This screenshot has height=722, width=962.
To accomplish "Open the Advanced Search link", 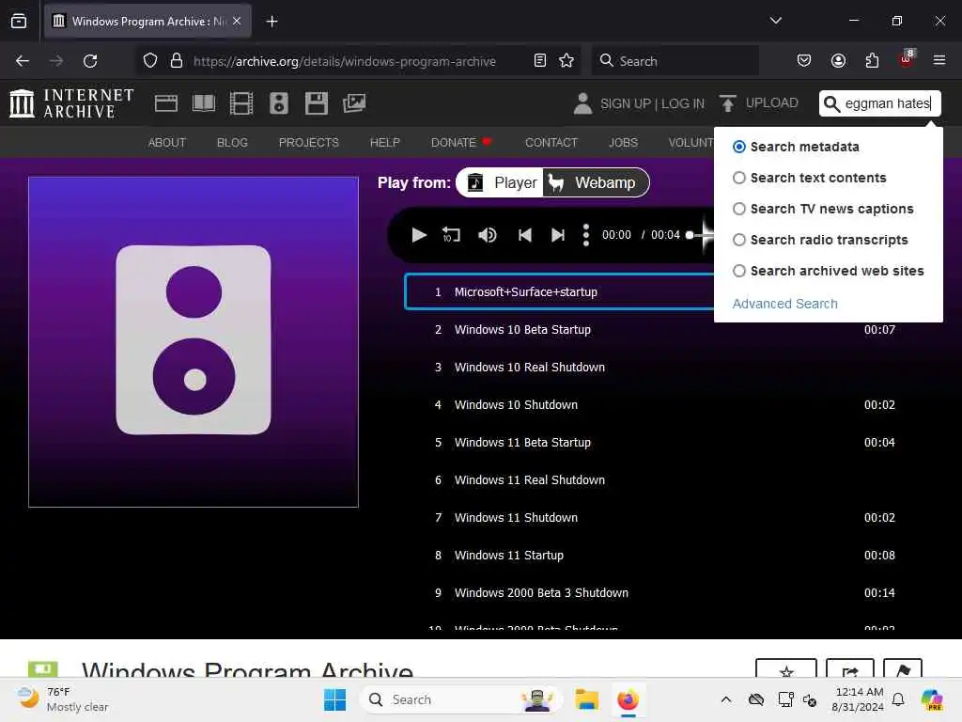I will coord(784,304).
